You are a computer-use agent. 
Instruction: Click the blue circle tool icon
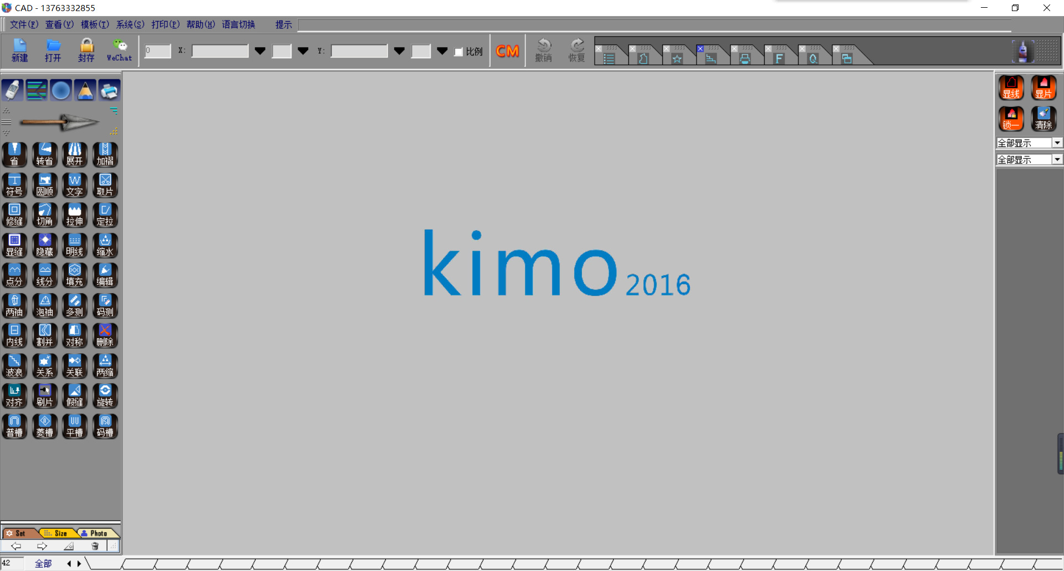(61, 90)
